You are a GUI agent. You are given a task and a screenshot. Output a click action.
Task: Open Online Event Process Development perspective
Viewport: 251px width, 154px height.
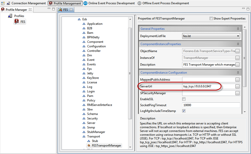click(x=109, y=3)
